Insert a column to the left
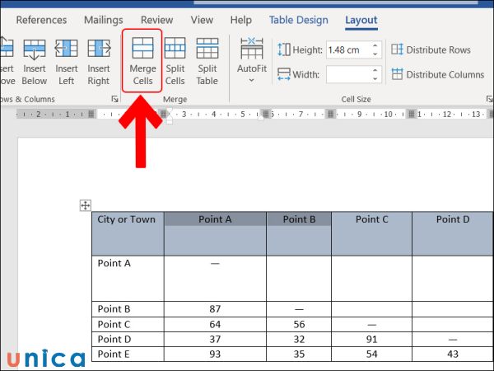The image size is (494, 371). pos(67,60)
